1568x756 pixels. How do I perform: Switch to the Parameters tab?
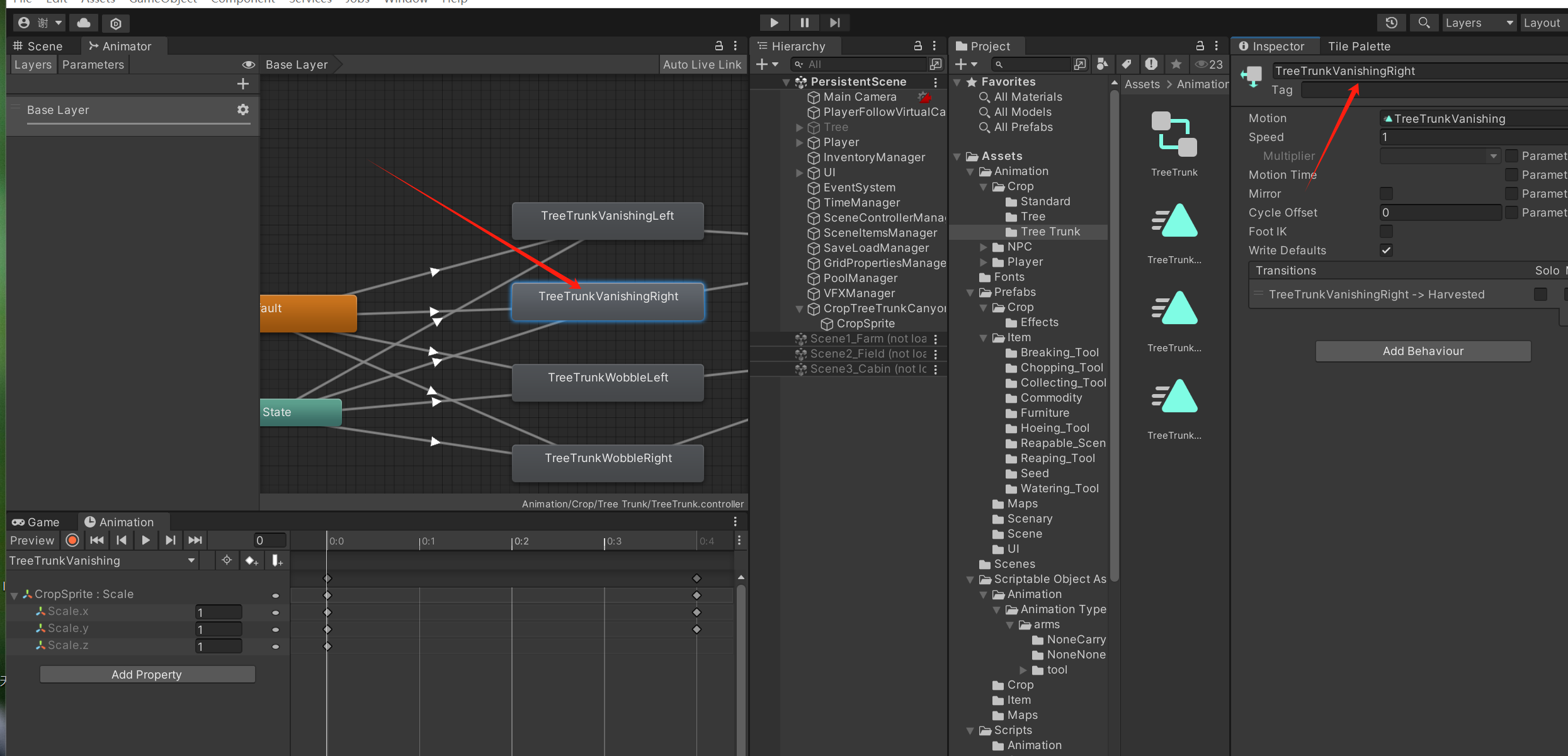93,64
